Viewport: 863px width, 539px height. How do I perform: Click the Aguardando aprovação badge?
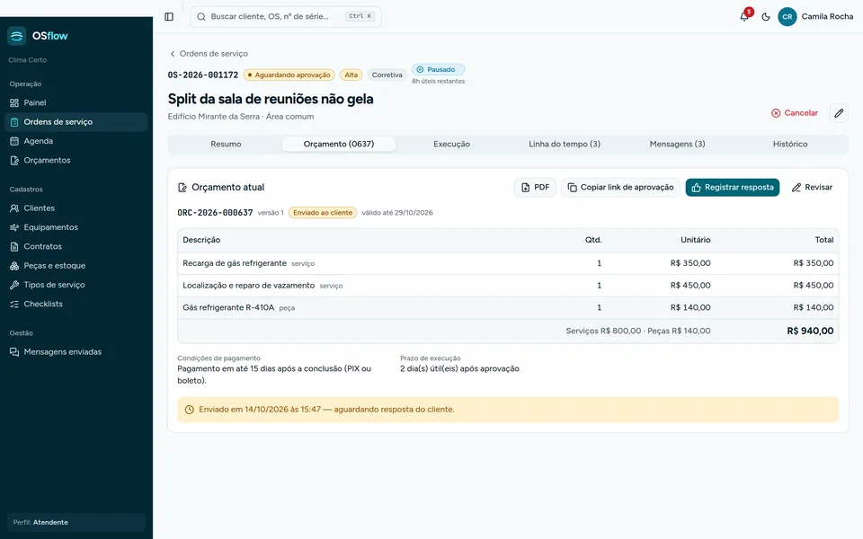pos(289,75)
